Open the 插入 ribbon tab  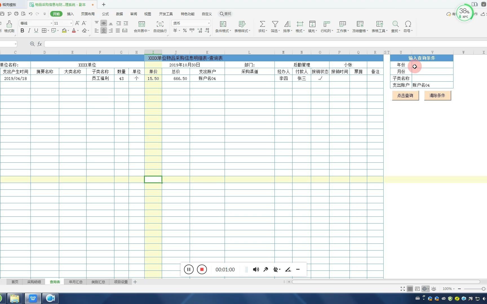(70, 14)
